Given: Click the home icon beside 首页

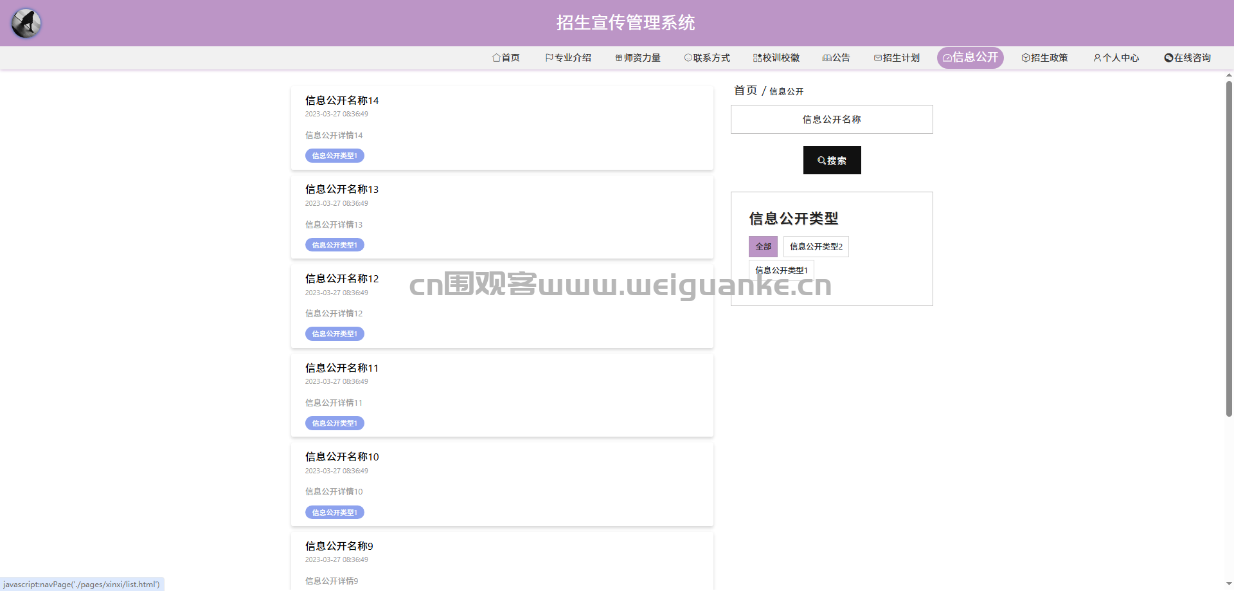Looking at the screenshot, I should point(496,58).
